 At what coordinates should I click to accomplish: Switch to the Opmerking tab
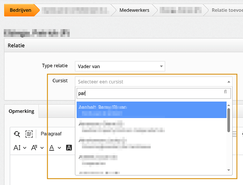[21, 111]
